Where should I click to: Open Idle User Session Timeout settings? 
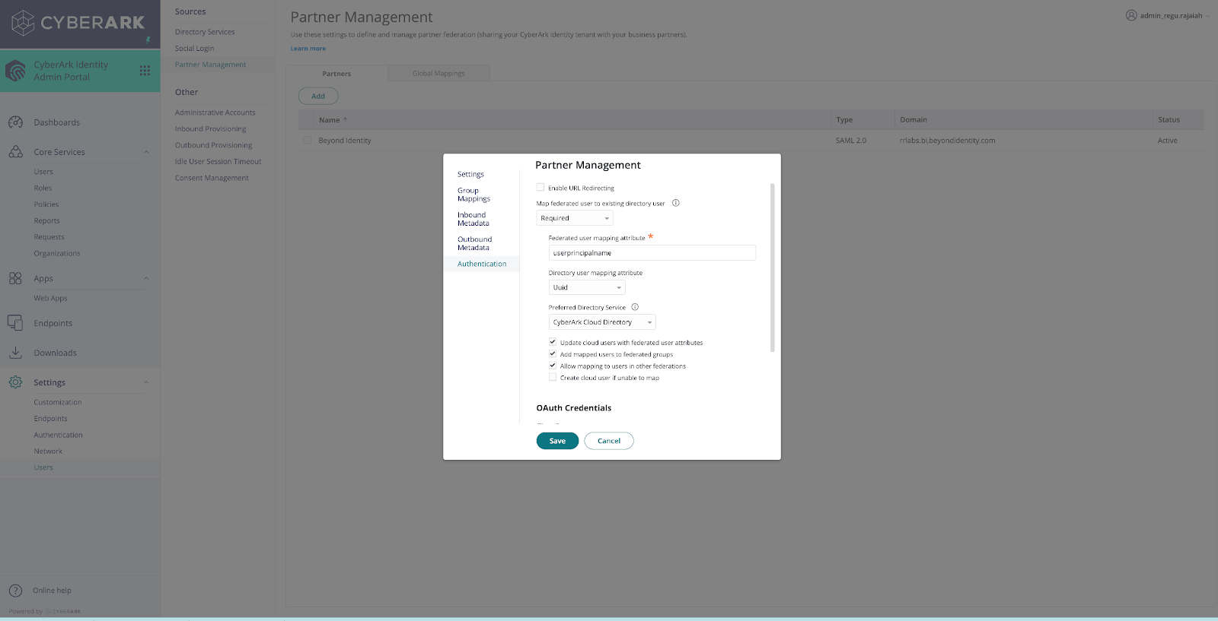point(218,161)
